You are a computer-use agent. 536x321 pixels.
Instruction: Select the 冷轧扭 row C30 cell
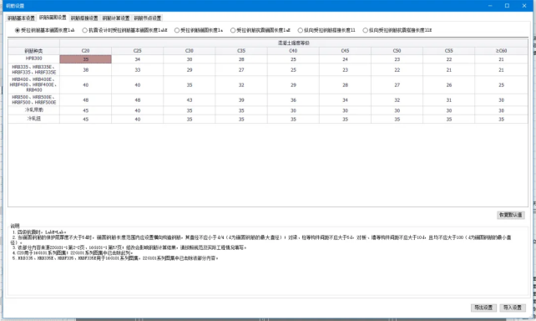click(x=190, y=119)
